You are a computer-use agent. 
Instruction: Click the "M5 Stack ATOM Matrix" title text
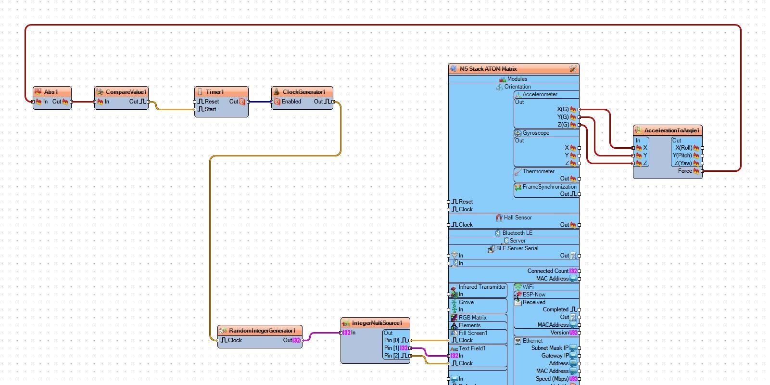click(x=488, y=69)
